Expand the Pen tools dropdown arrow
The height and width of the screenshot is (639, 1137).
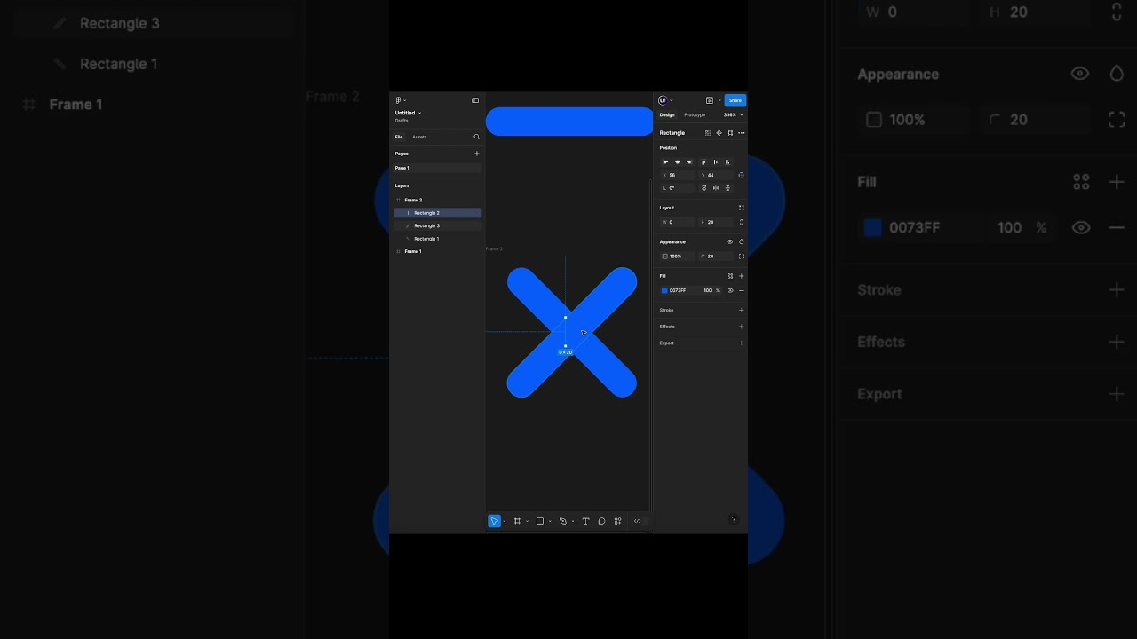click(x=573, y=521)
